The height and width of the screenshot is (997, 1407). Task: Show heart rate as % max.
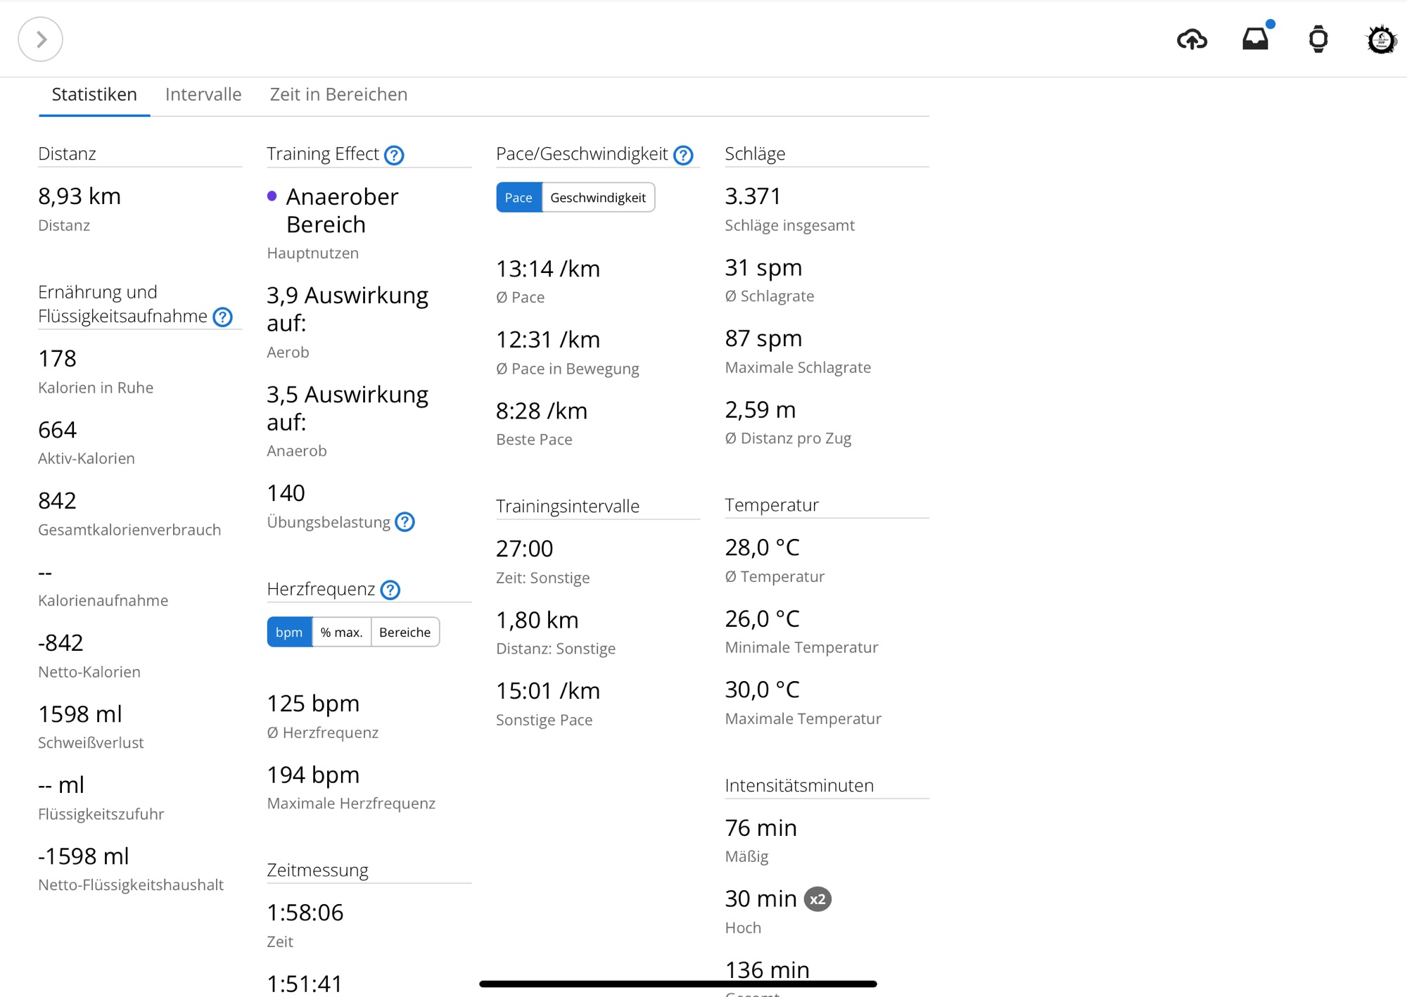pos(341,633)
